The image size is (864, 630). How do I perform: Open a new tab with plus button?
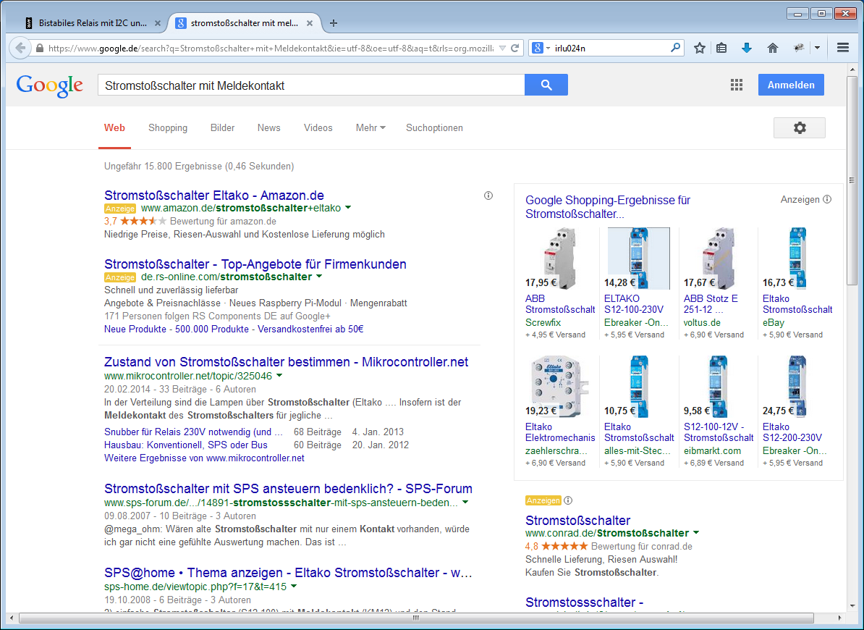coord(334,23)
